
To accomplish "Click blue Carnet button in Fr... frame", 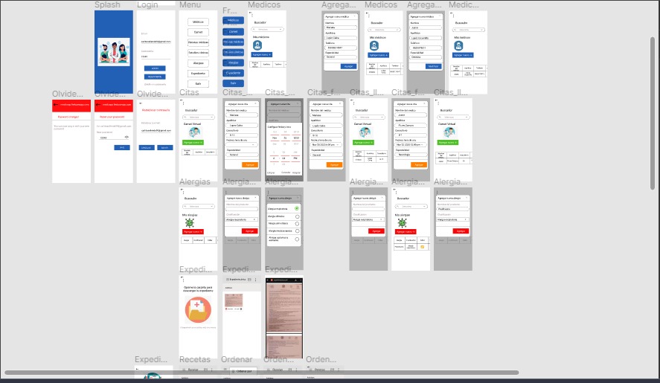I will click(233, 31).
